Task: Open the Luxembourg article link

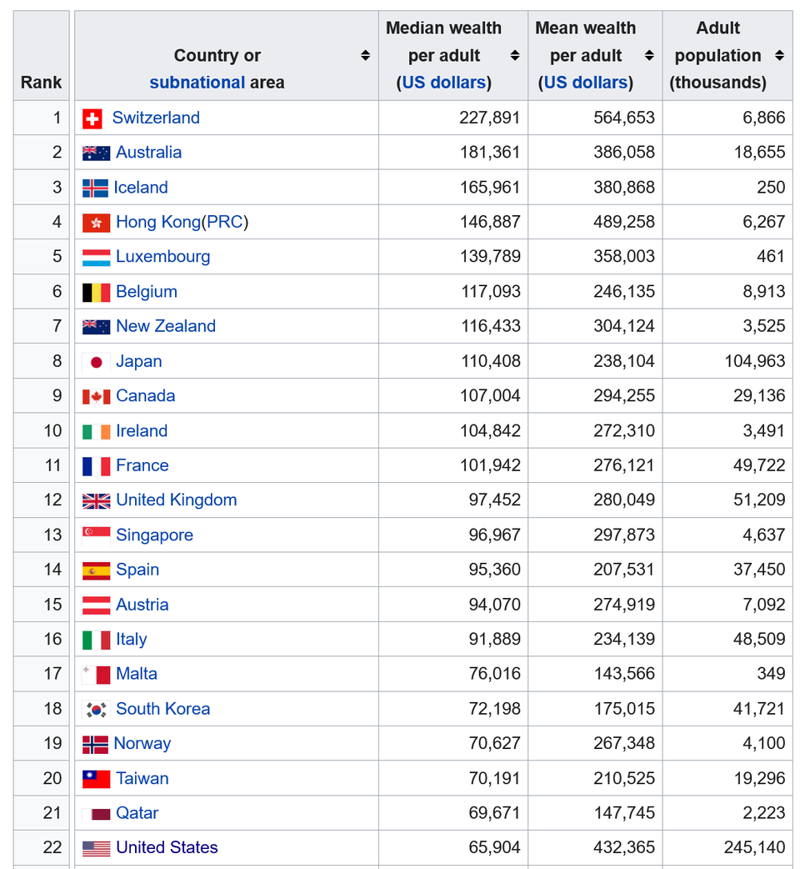Action: (163, 257)
